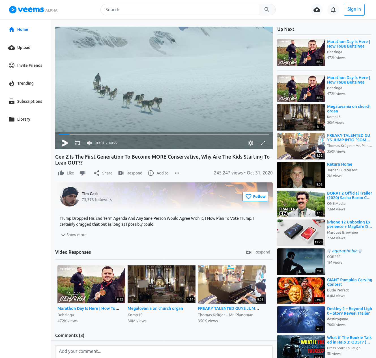
Task: Open What if The Rookie Talked title
Action: [349, 340]
